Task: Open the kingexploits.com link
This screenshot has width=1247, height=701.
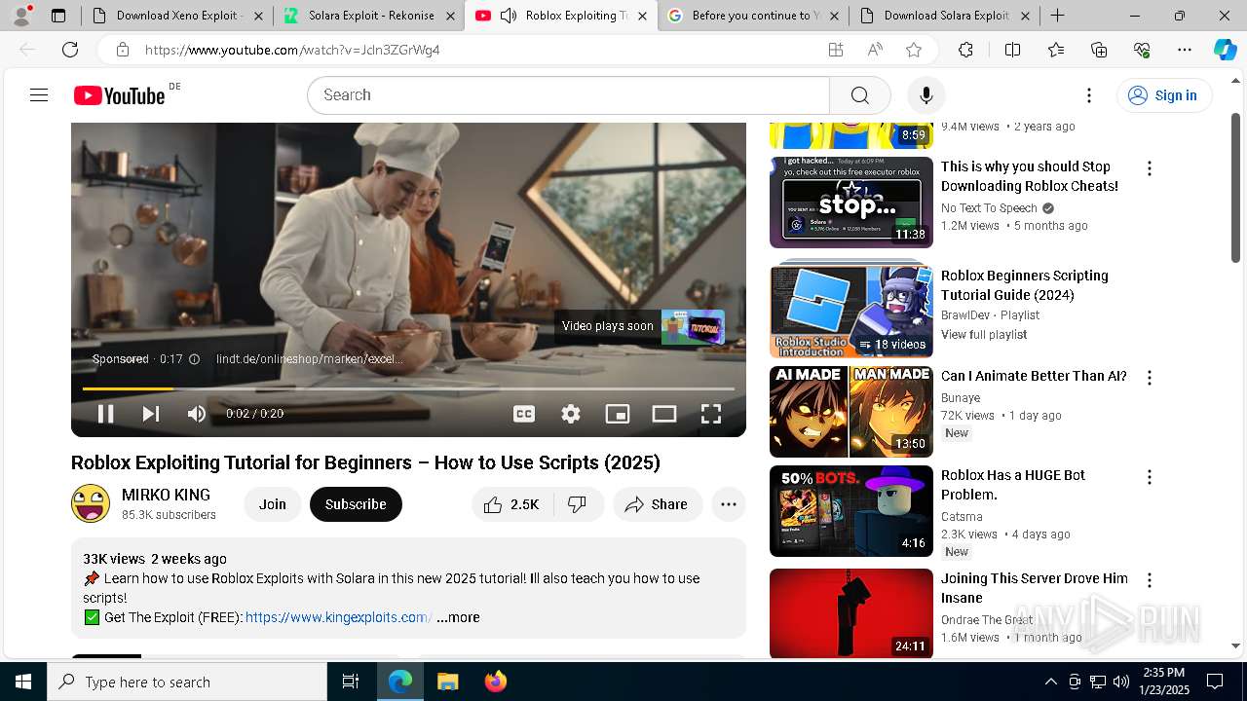Action: [338, 617]
